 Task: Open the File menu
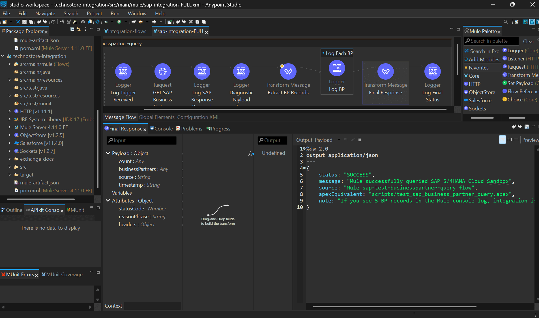point(6,13)
